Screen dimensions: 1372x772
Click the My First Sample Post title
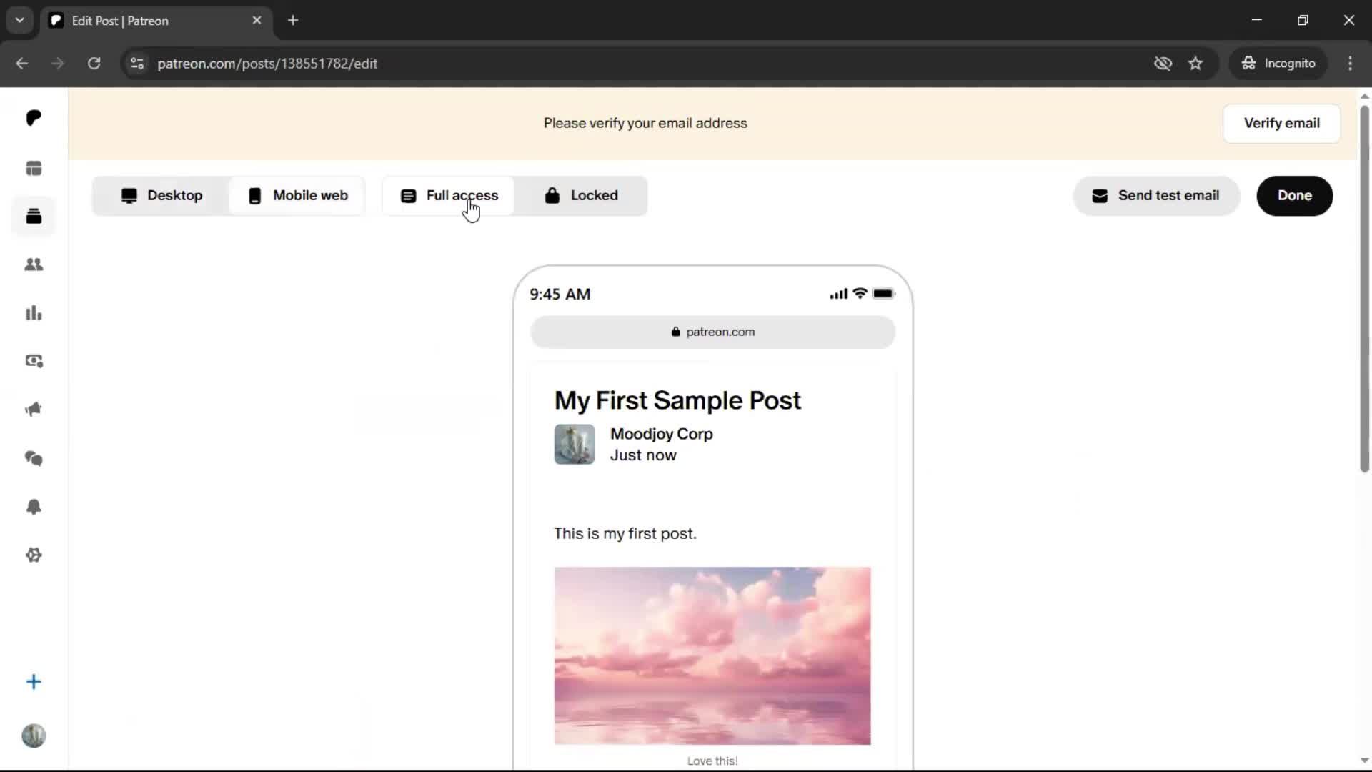677,400
